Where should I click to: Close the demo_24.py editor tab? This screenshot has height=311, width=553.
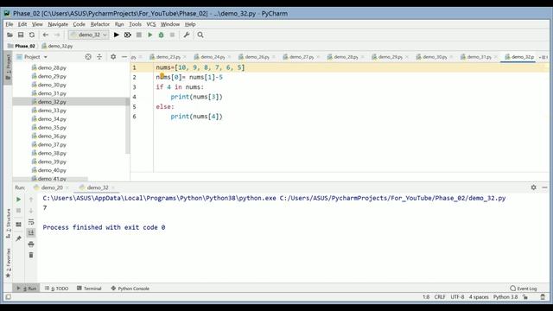[229, 57]
